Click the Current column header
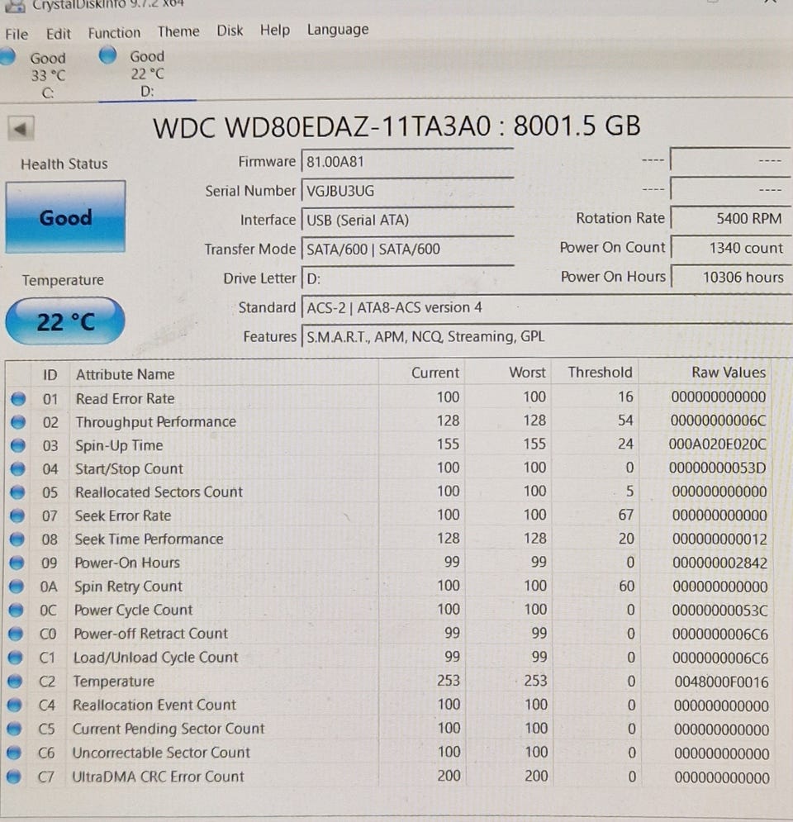 coord(435,373)
